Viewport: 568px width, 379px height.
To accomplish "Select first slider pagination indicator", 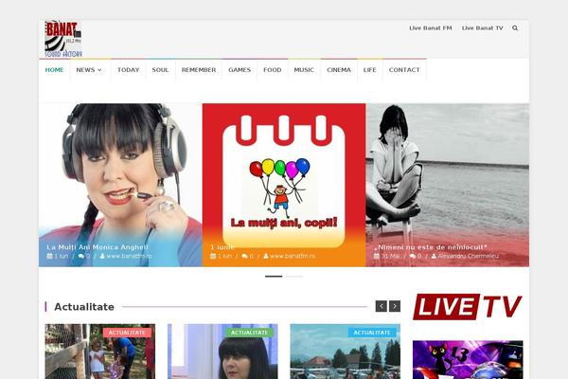I will pos(274,277).
